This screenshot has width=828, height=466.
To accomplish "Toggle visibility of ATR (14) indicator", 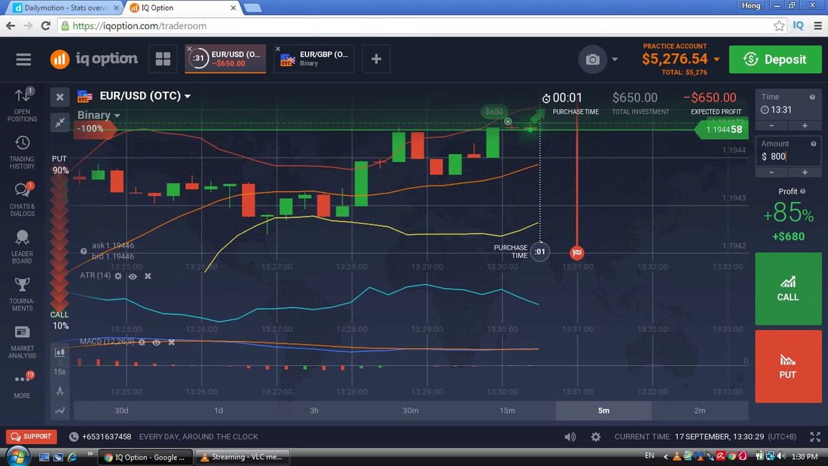I will tap(133, 276).
